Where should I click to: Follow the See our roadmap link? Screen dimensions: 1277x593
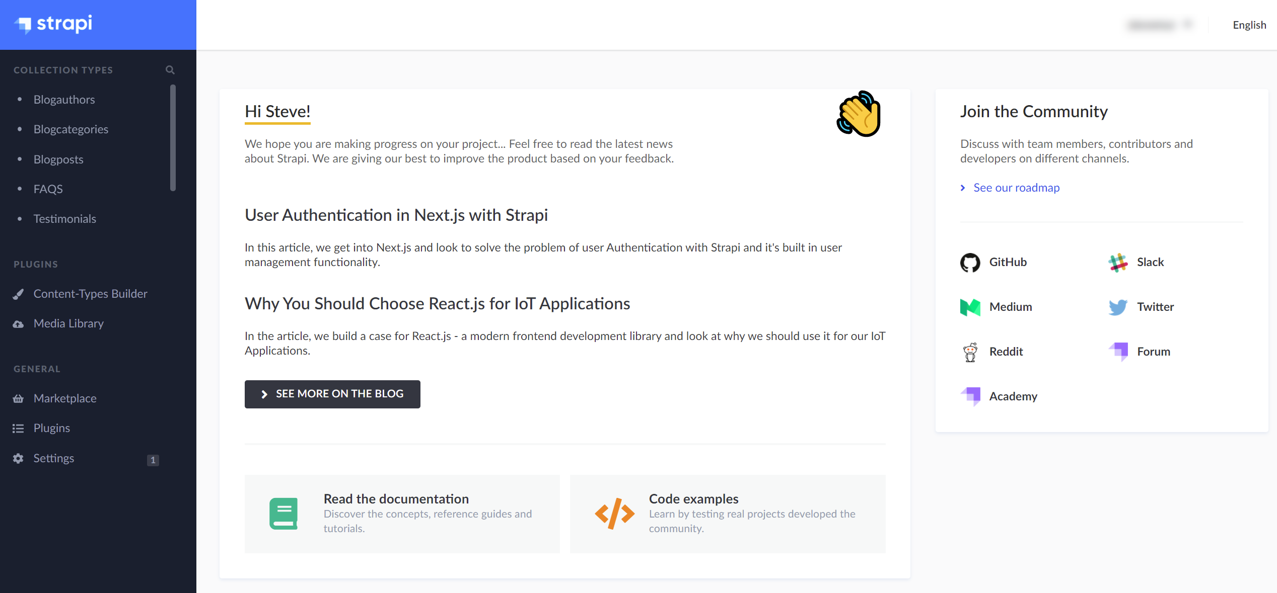point(1016,188)
